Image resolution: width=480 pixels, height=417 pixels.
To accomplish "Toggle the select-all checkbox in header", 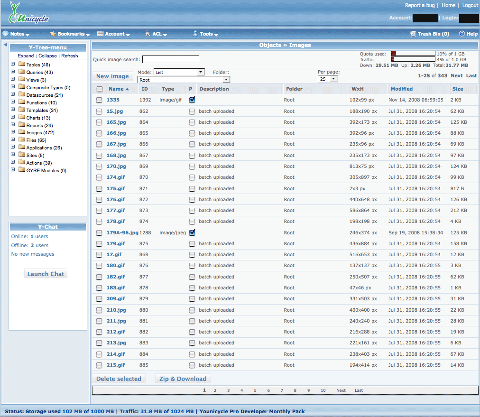I will pos(99,89).
